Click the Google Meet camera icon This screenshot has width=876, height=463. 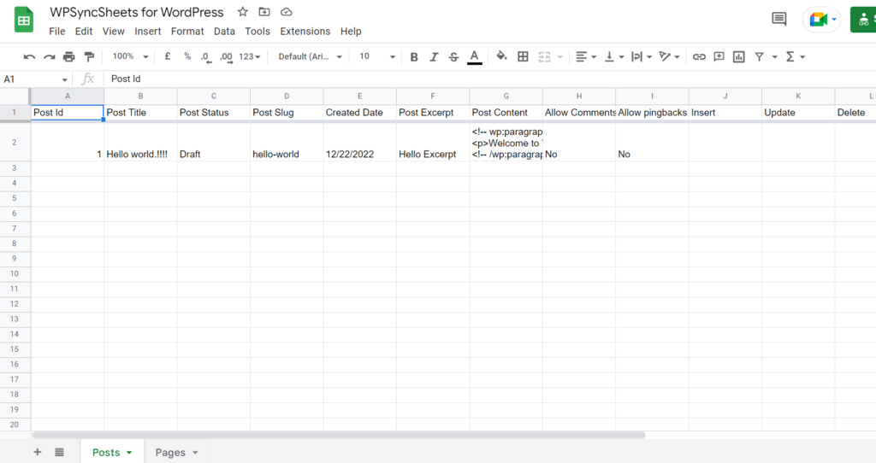(x=819, y=20)
